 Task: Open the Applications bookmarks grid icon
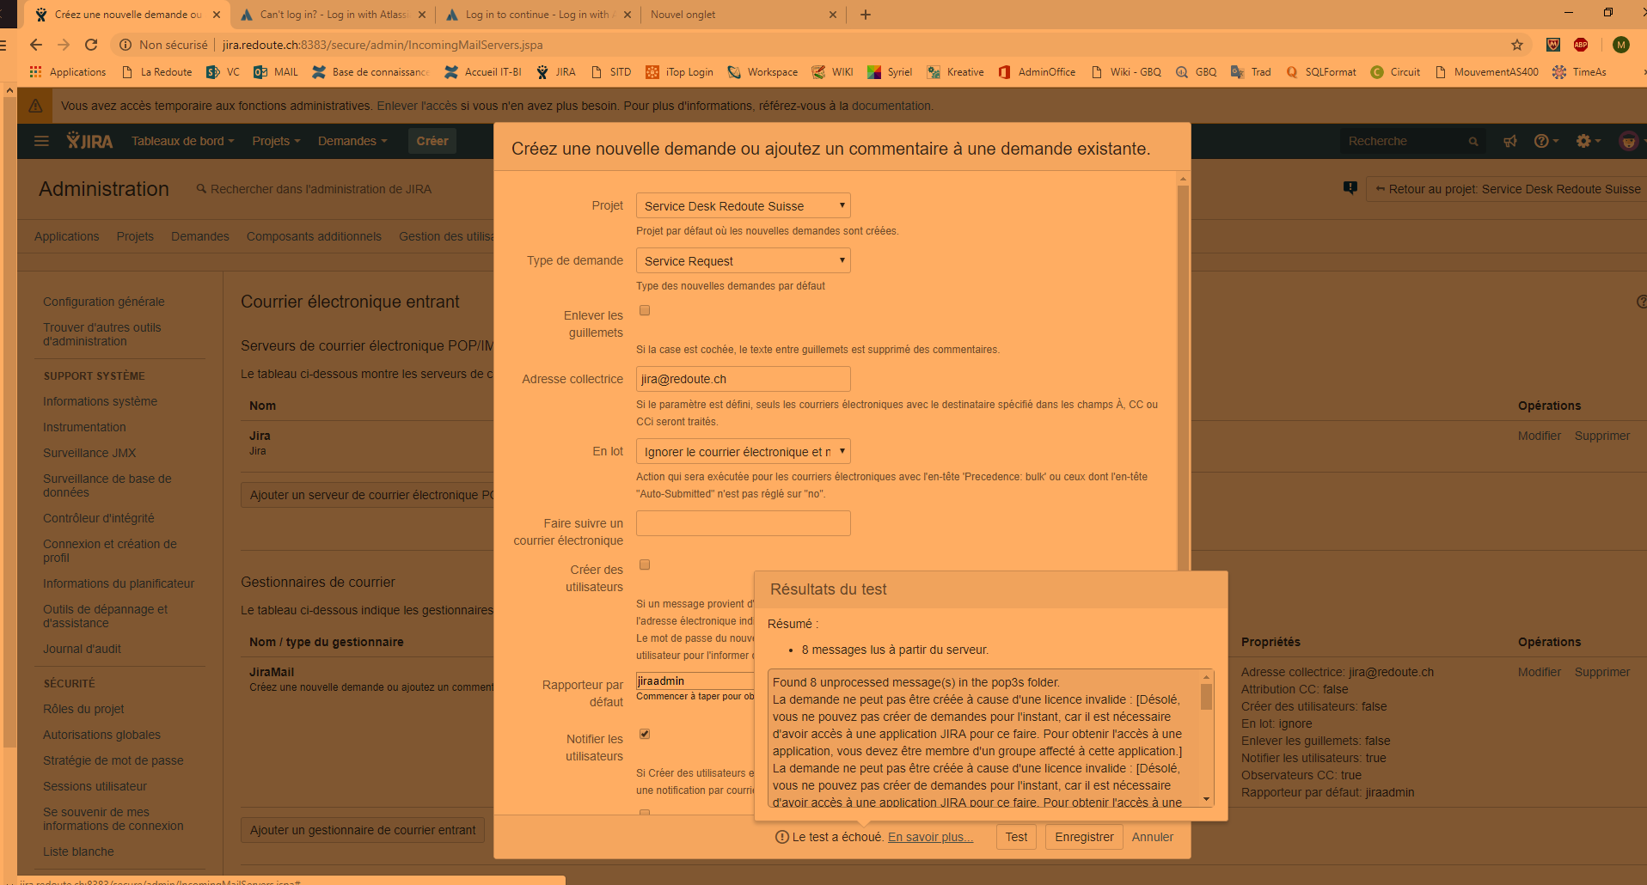pyautogui.click(x=35, y=72)
